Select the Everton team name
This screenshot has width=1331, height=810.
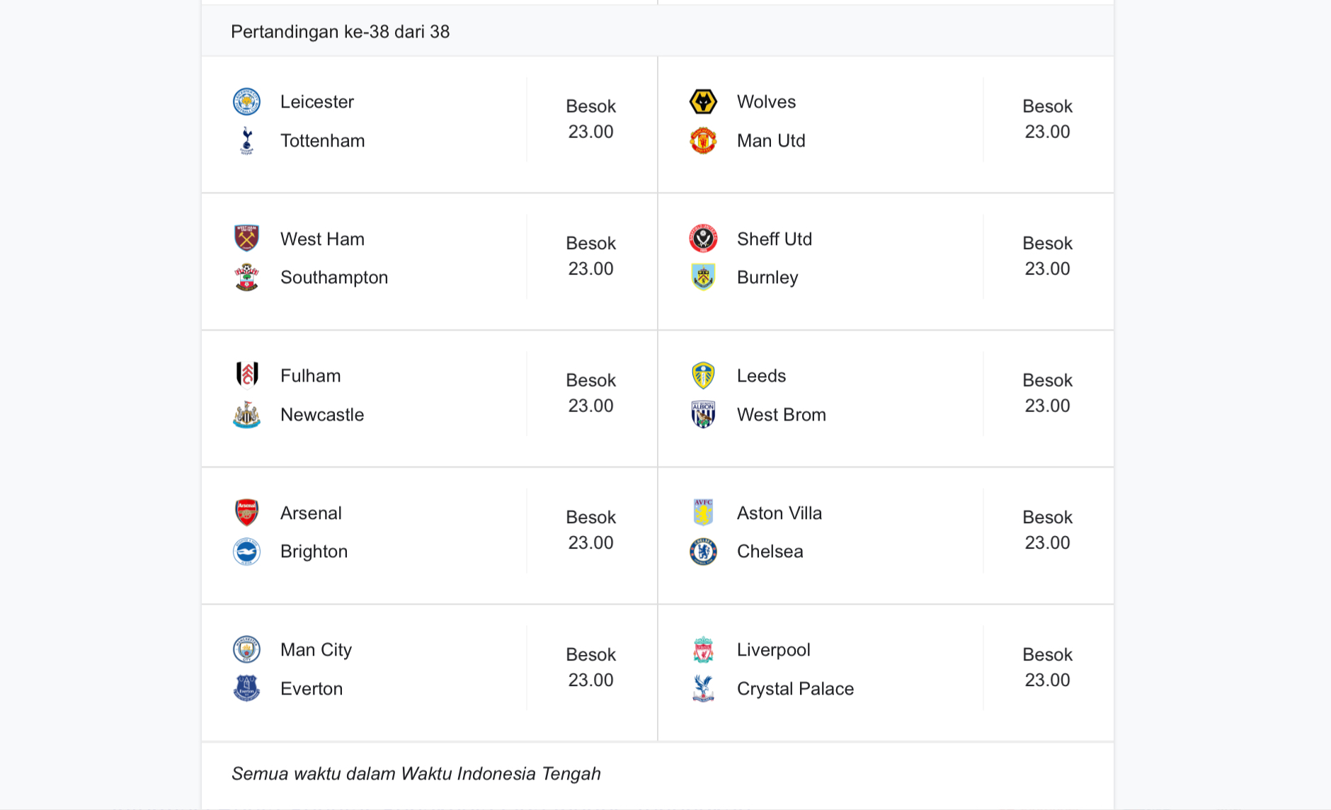(x=312, y=689)
